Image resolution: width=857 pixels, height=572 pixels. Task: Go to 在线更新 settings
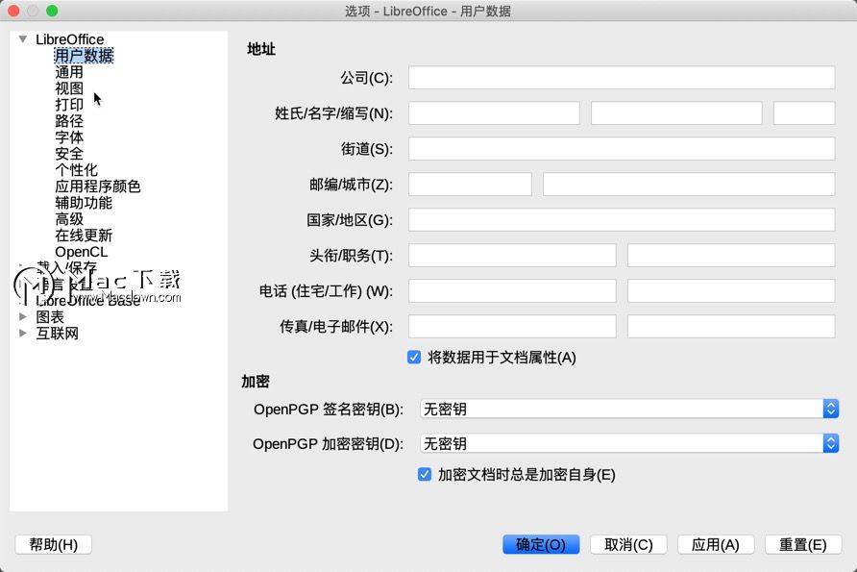pos(84,236)
